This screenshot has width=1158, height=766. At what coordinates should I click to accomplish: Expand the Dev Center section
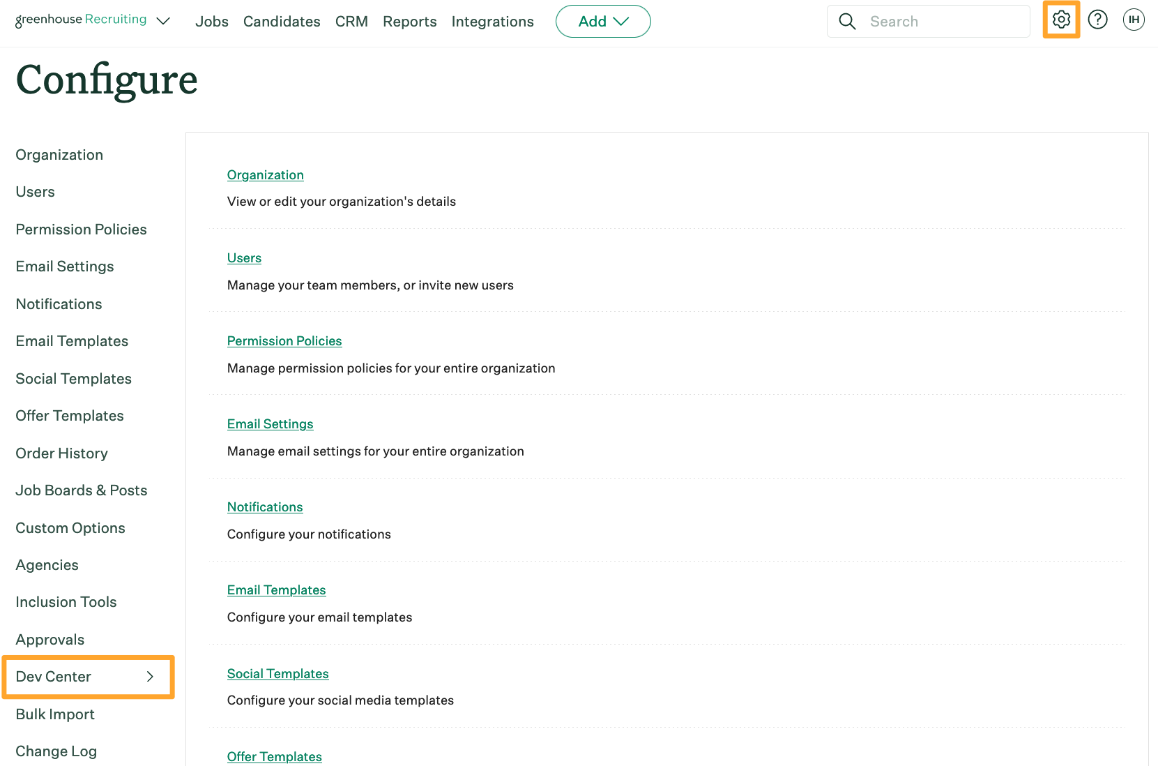click(88, 676)
